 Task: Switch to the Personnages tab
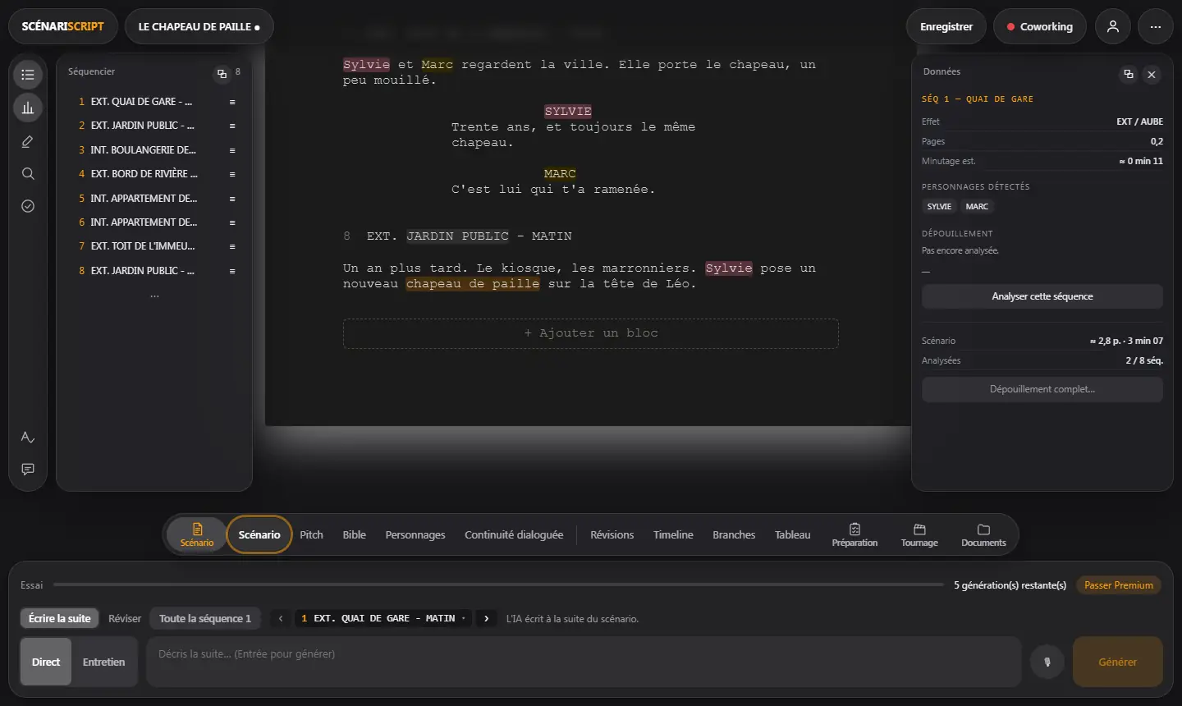[x=415, y=534]
